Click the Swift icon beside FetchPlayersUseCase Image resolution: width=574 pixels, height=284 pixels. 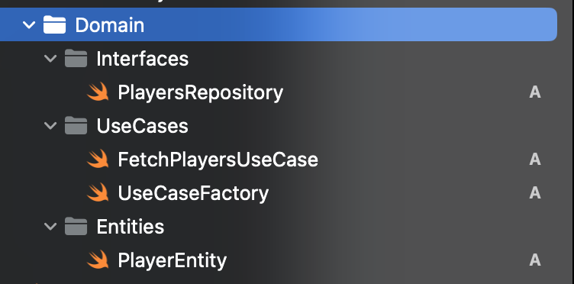[x=98, y=159]
